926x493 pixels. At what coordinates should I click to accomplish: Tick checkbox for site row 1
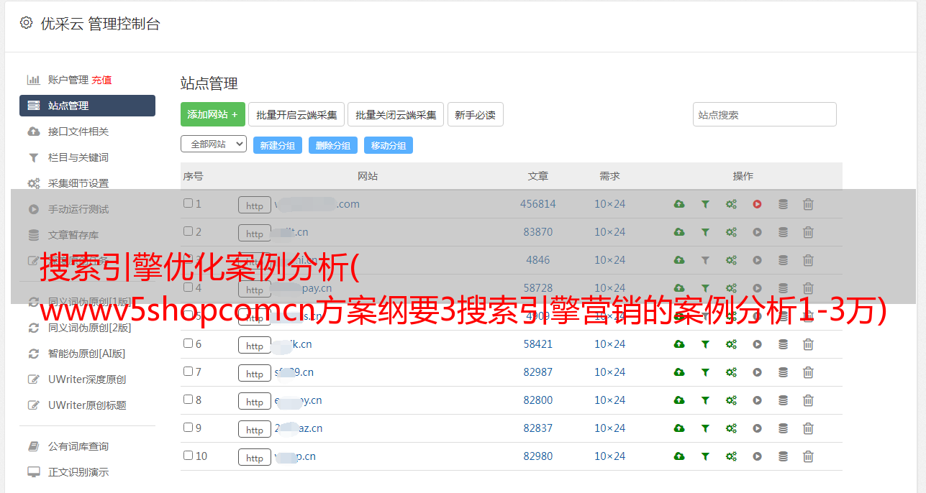click(x=188, y=203)
